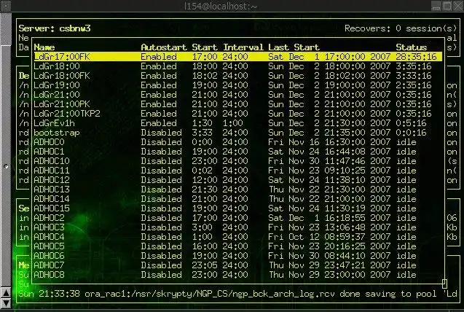Click the Recovers: 0 session(s) text

click(x=401, y=28)
